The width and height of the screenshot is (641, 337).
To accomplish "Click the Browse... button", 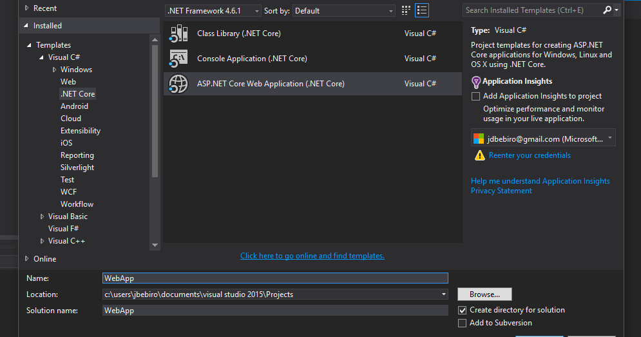I will (484, 294).
